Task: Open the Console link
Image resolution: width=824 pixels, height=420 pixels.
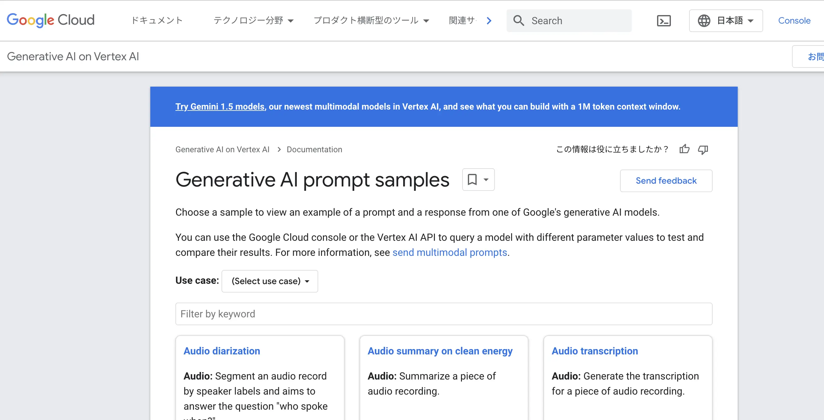Action: (x=794, y=20)
